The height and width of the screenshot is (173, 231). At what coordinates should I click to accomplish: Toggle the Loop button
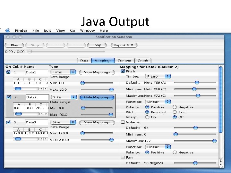(97, 45)
